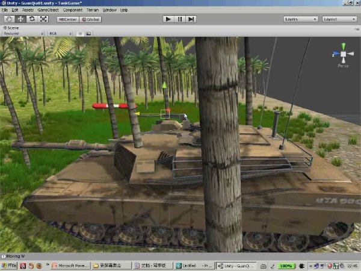361x271 pixels.
Task: Switch to the Scene tab
Action: click(x=11, y=28)
